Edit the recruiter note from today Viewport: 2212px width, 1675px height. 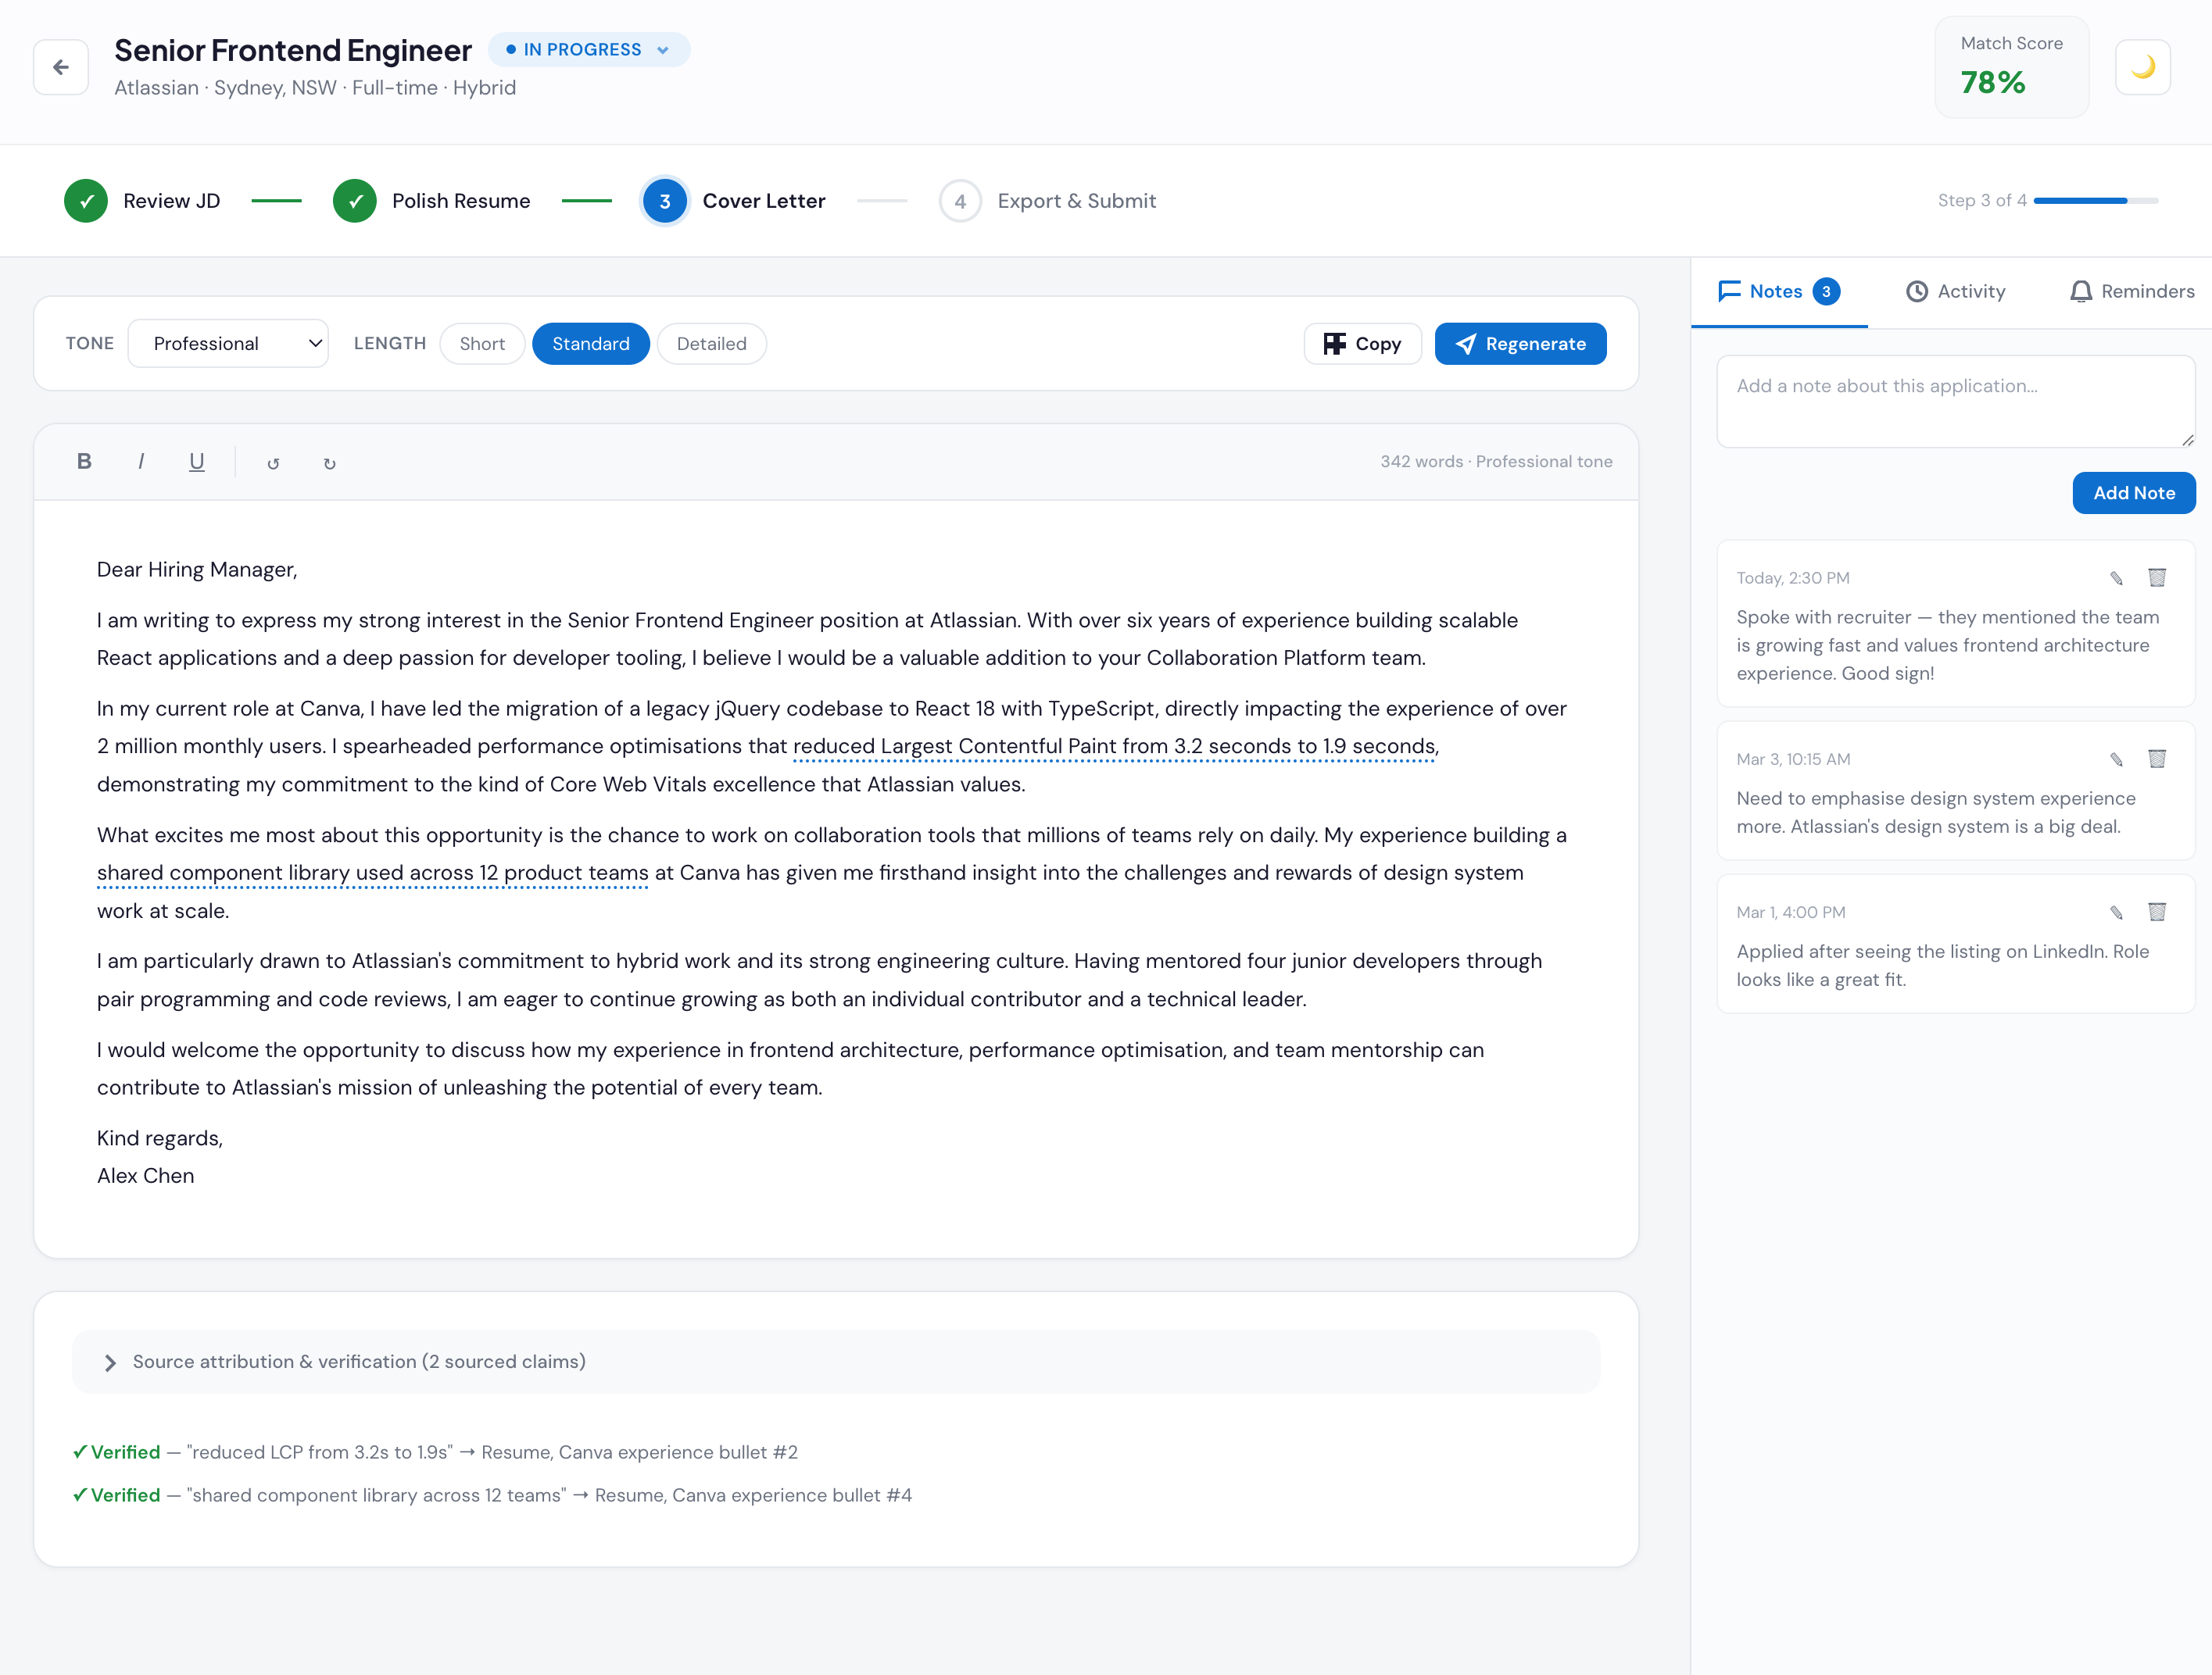point(2117,577)
